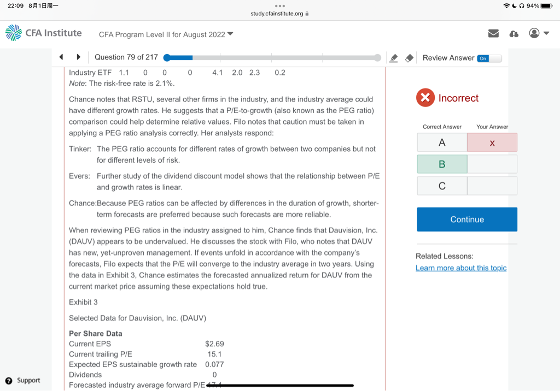Select answer option C
The height and width of the screenshot is (391, 560).
point(442,186)
